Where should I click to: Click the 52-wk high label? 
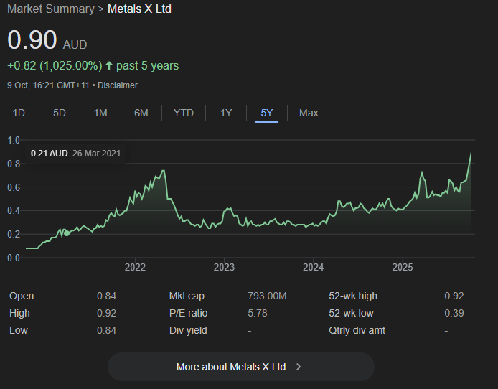353,296
